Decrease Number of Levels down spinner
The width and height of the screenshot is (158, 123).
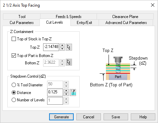tap(66, 102)
